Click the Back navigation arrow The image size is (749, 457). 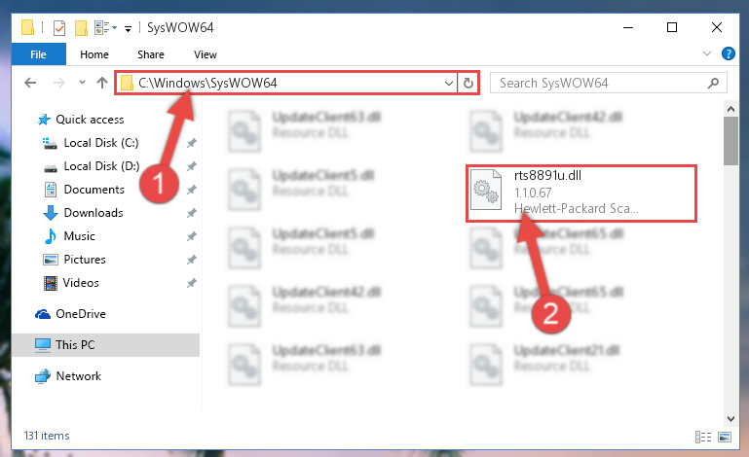click(x=30, y=83)
